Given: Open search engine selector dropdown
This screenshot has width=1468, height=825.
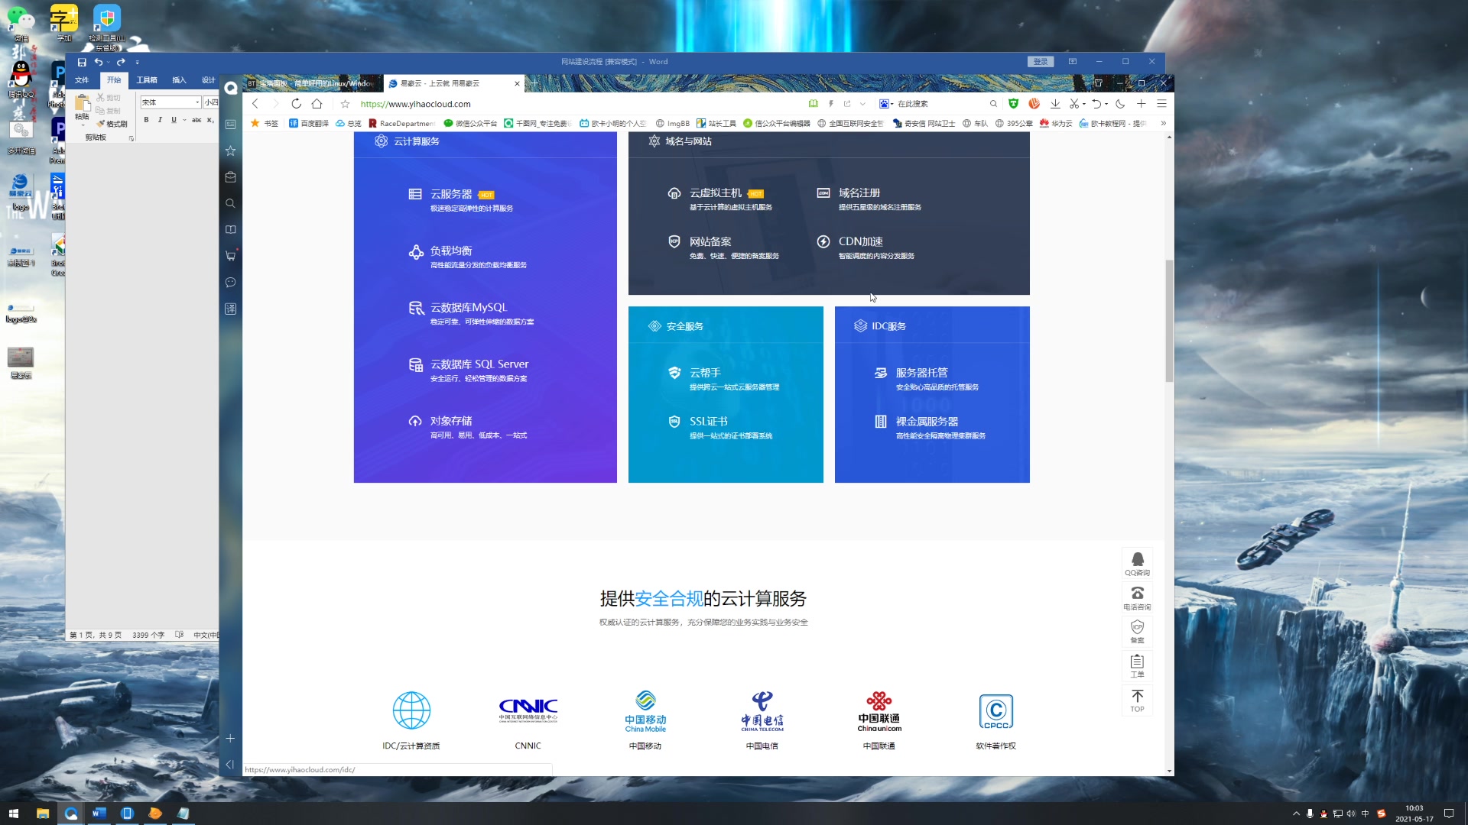Looking at the screenshot, I should point(886,104).
